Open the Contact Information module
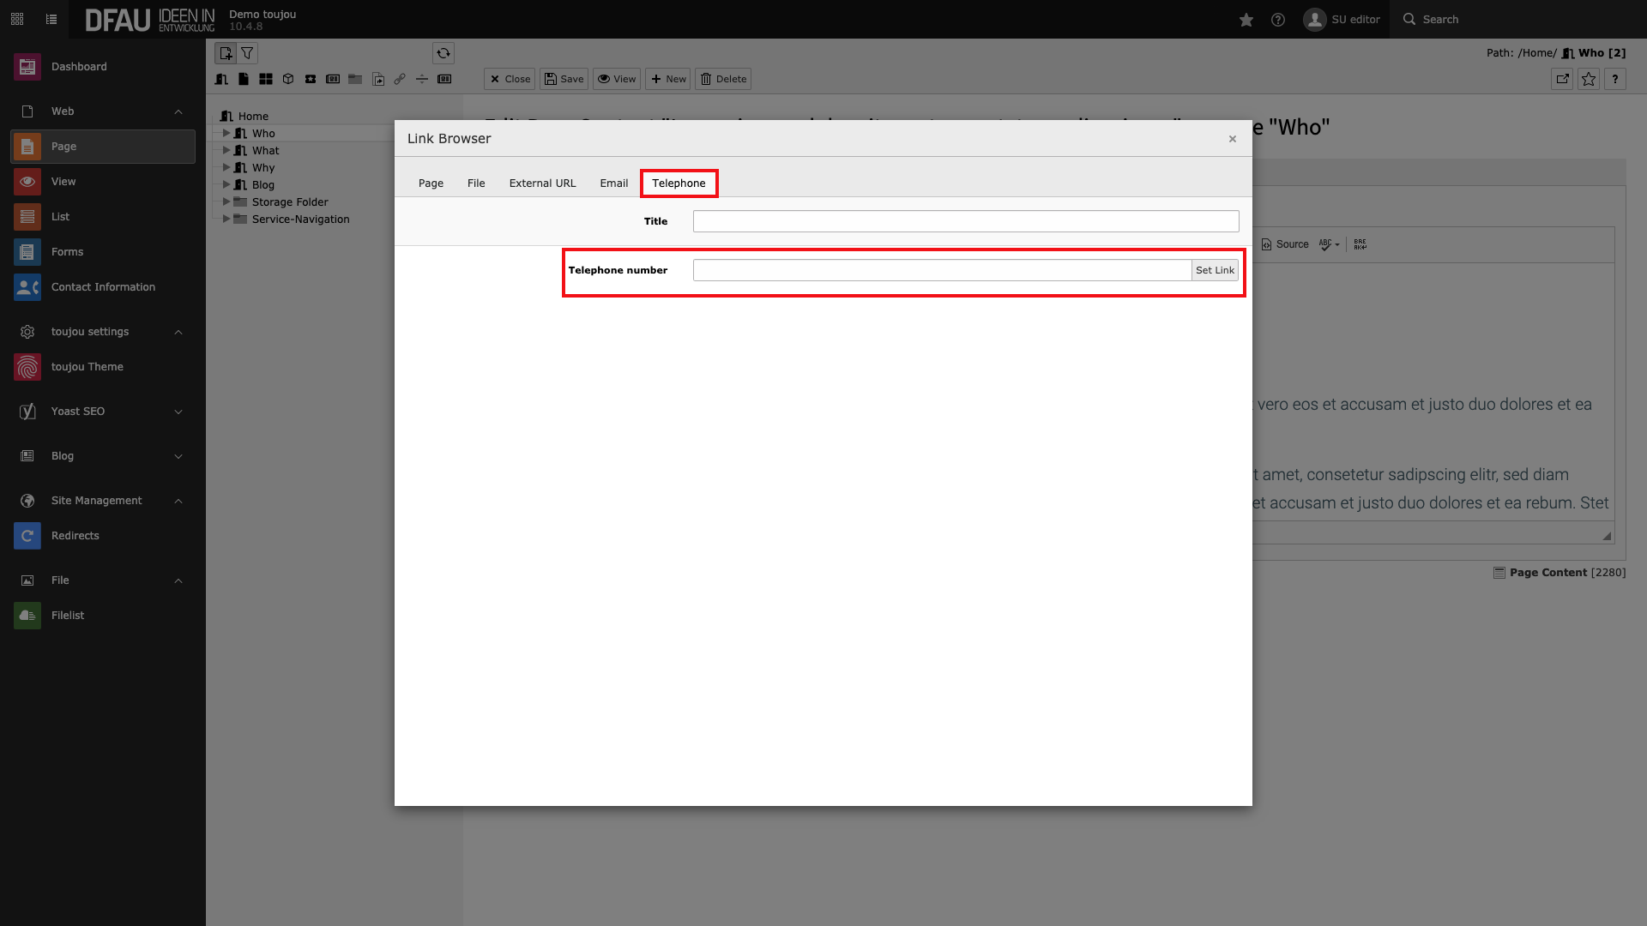Viewport: 1647px width, 926px height. [x=103, y=287]
